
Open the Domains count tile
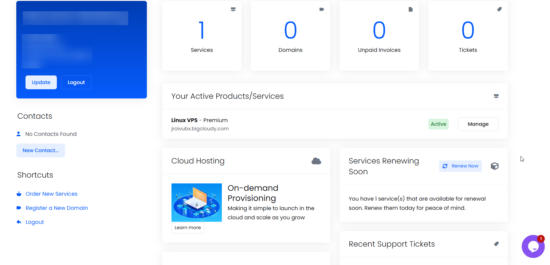pos(290,36)
